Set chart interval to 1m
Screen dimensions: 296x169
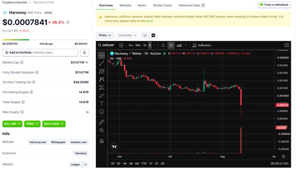point(131,45)
